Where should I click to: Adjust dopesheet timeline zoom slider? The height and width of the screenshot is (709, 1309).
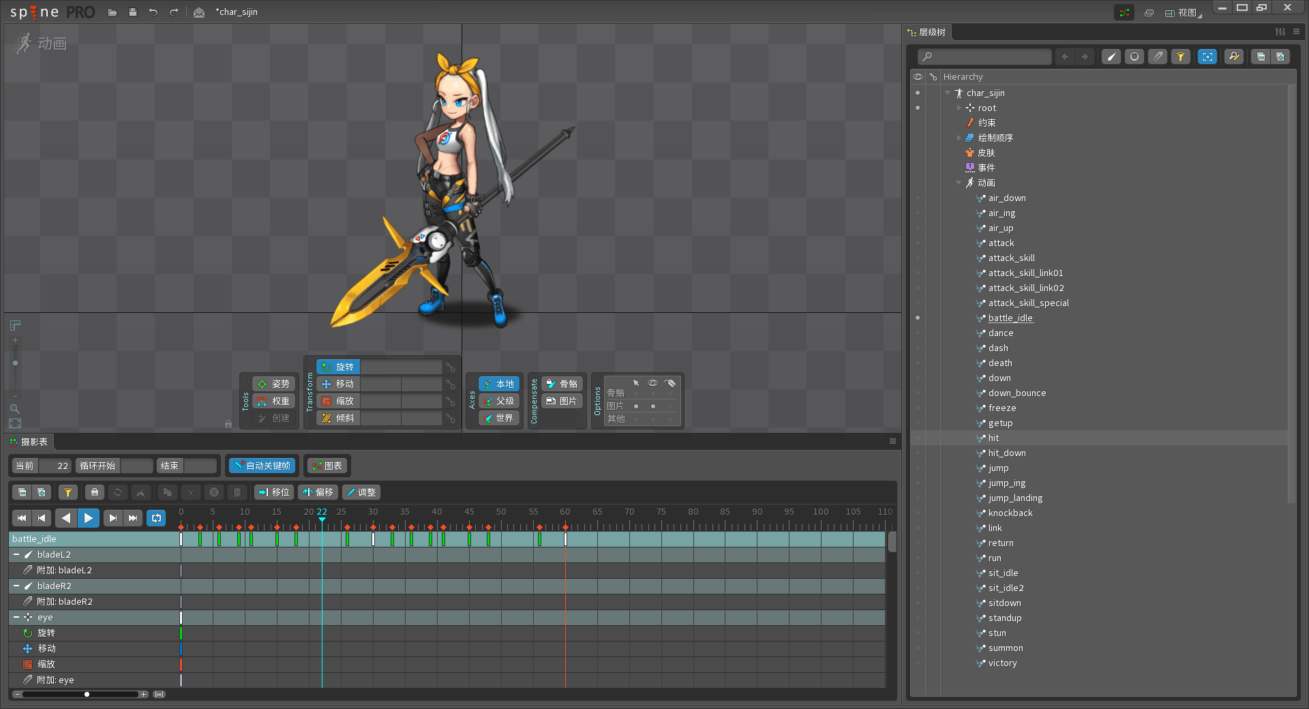click(87, 694)
